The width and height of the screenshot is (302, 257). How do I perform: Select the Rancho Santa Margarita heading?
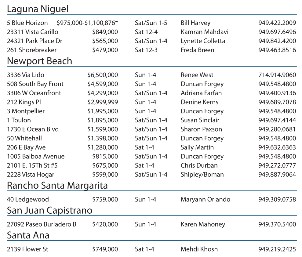pos(57,185)
